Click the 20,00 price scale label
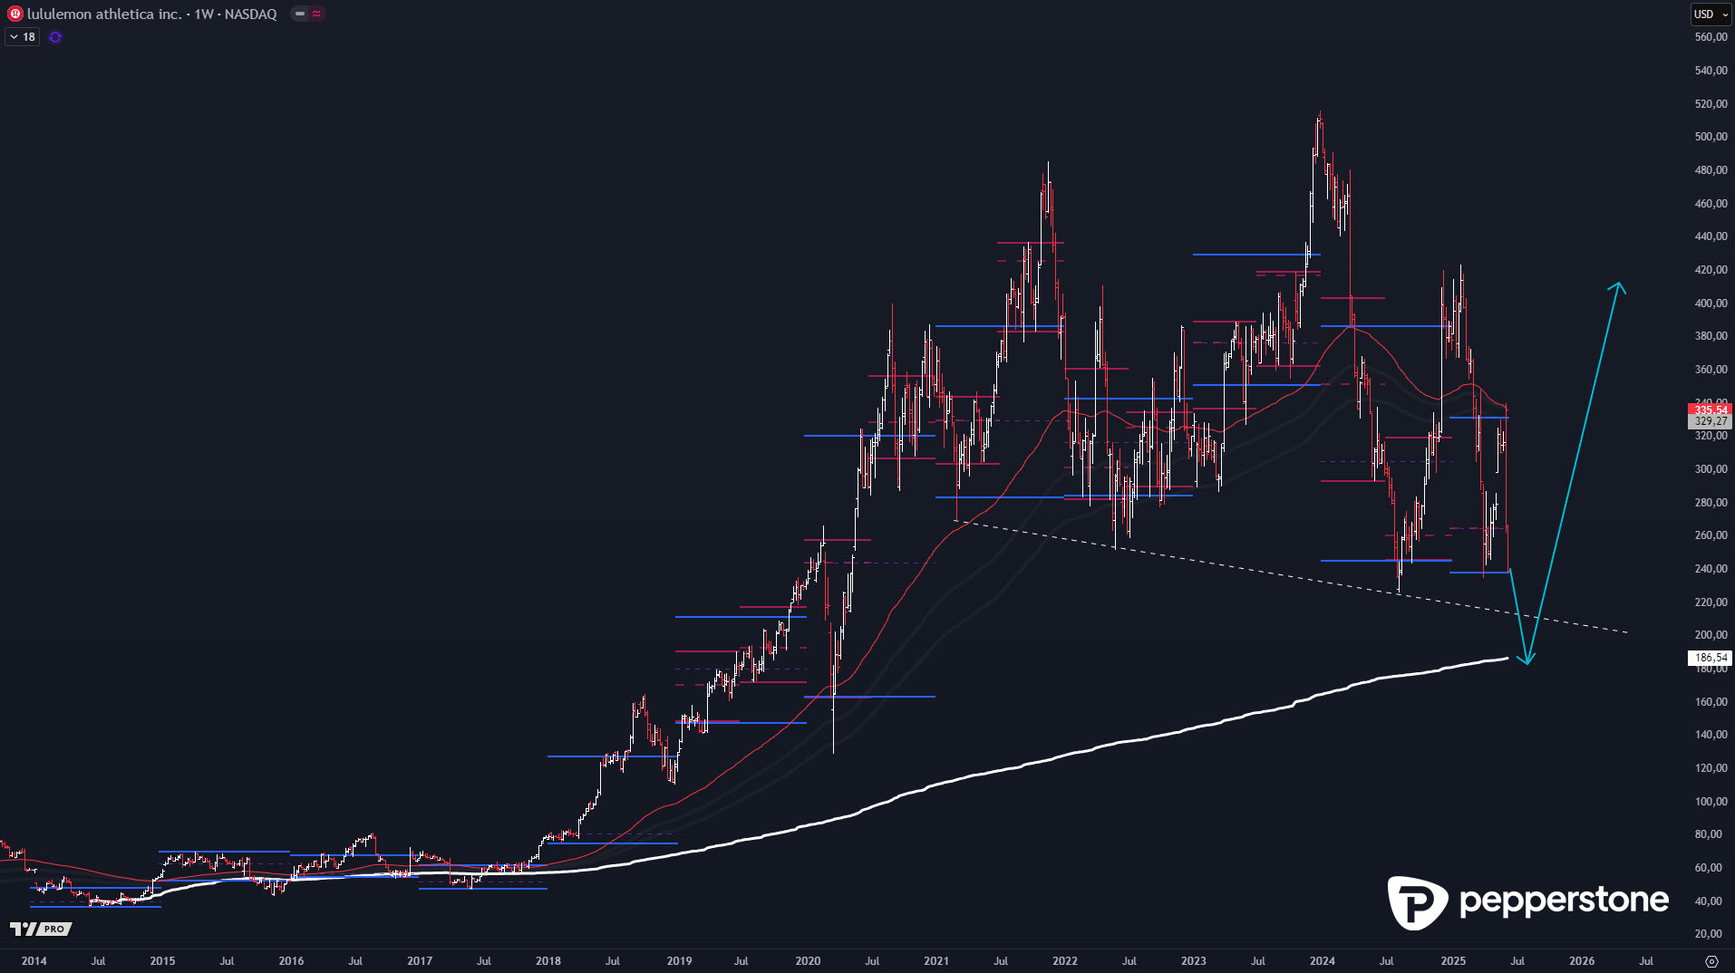Image resolution: width=1735 pixels, height=973 pixels. coord(1708,934)
